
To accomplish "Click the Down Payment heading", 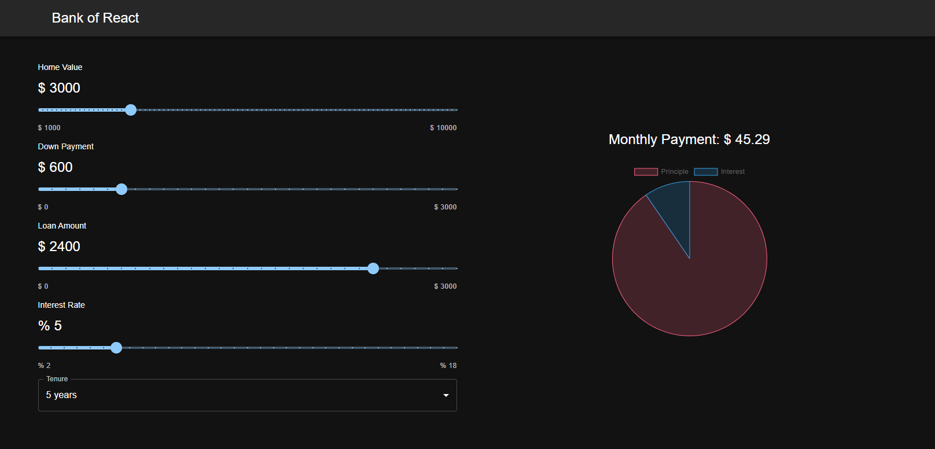I will tap(66, 146).
